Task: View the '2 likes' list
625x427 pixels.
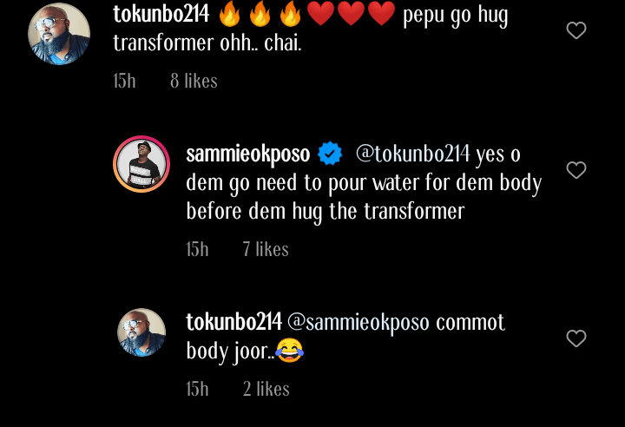Action: click(x=266, y=389)
